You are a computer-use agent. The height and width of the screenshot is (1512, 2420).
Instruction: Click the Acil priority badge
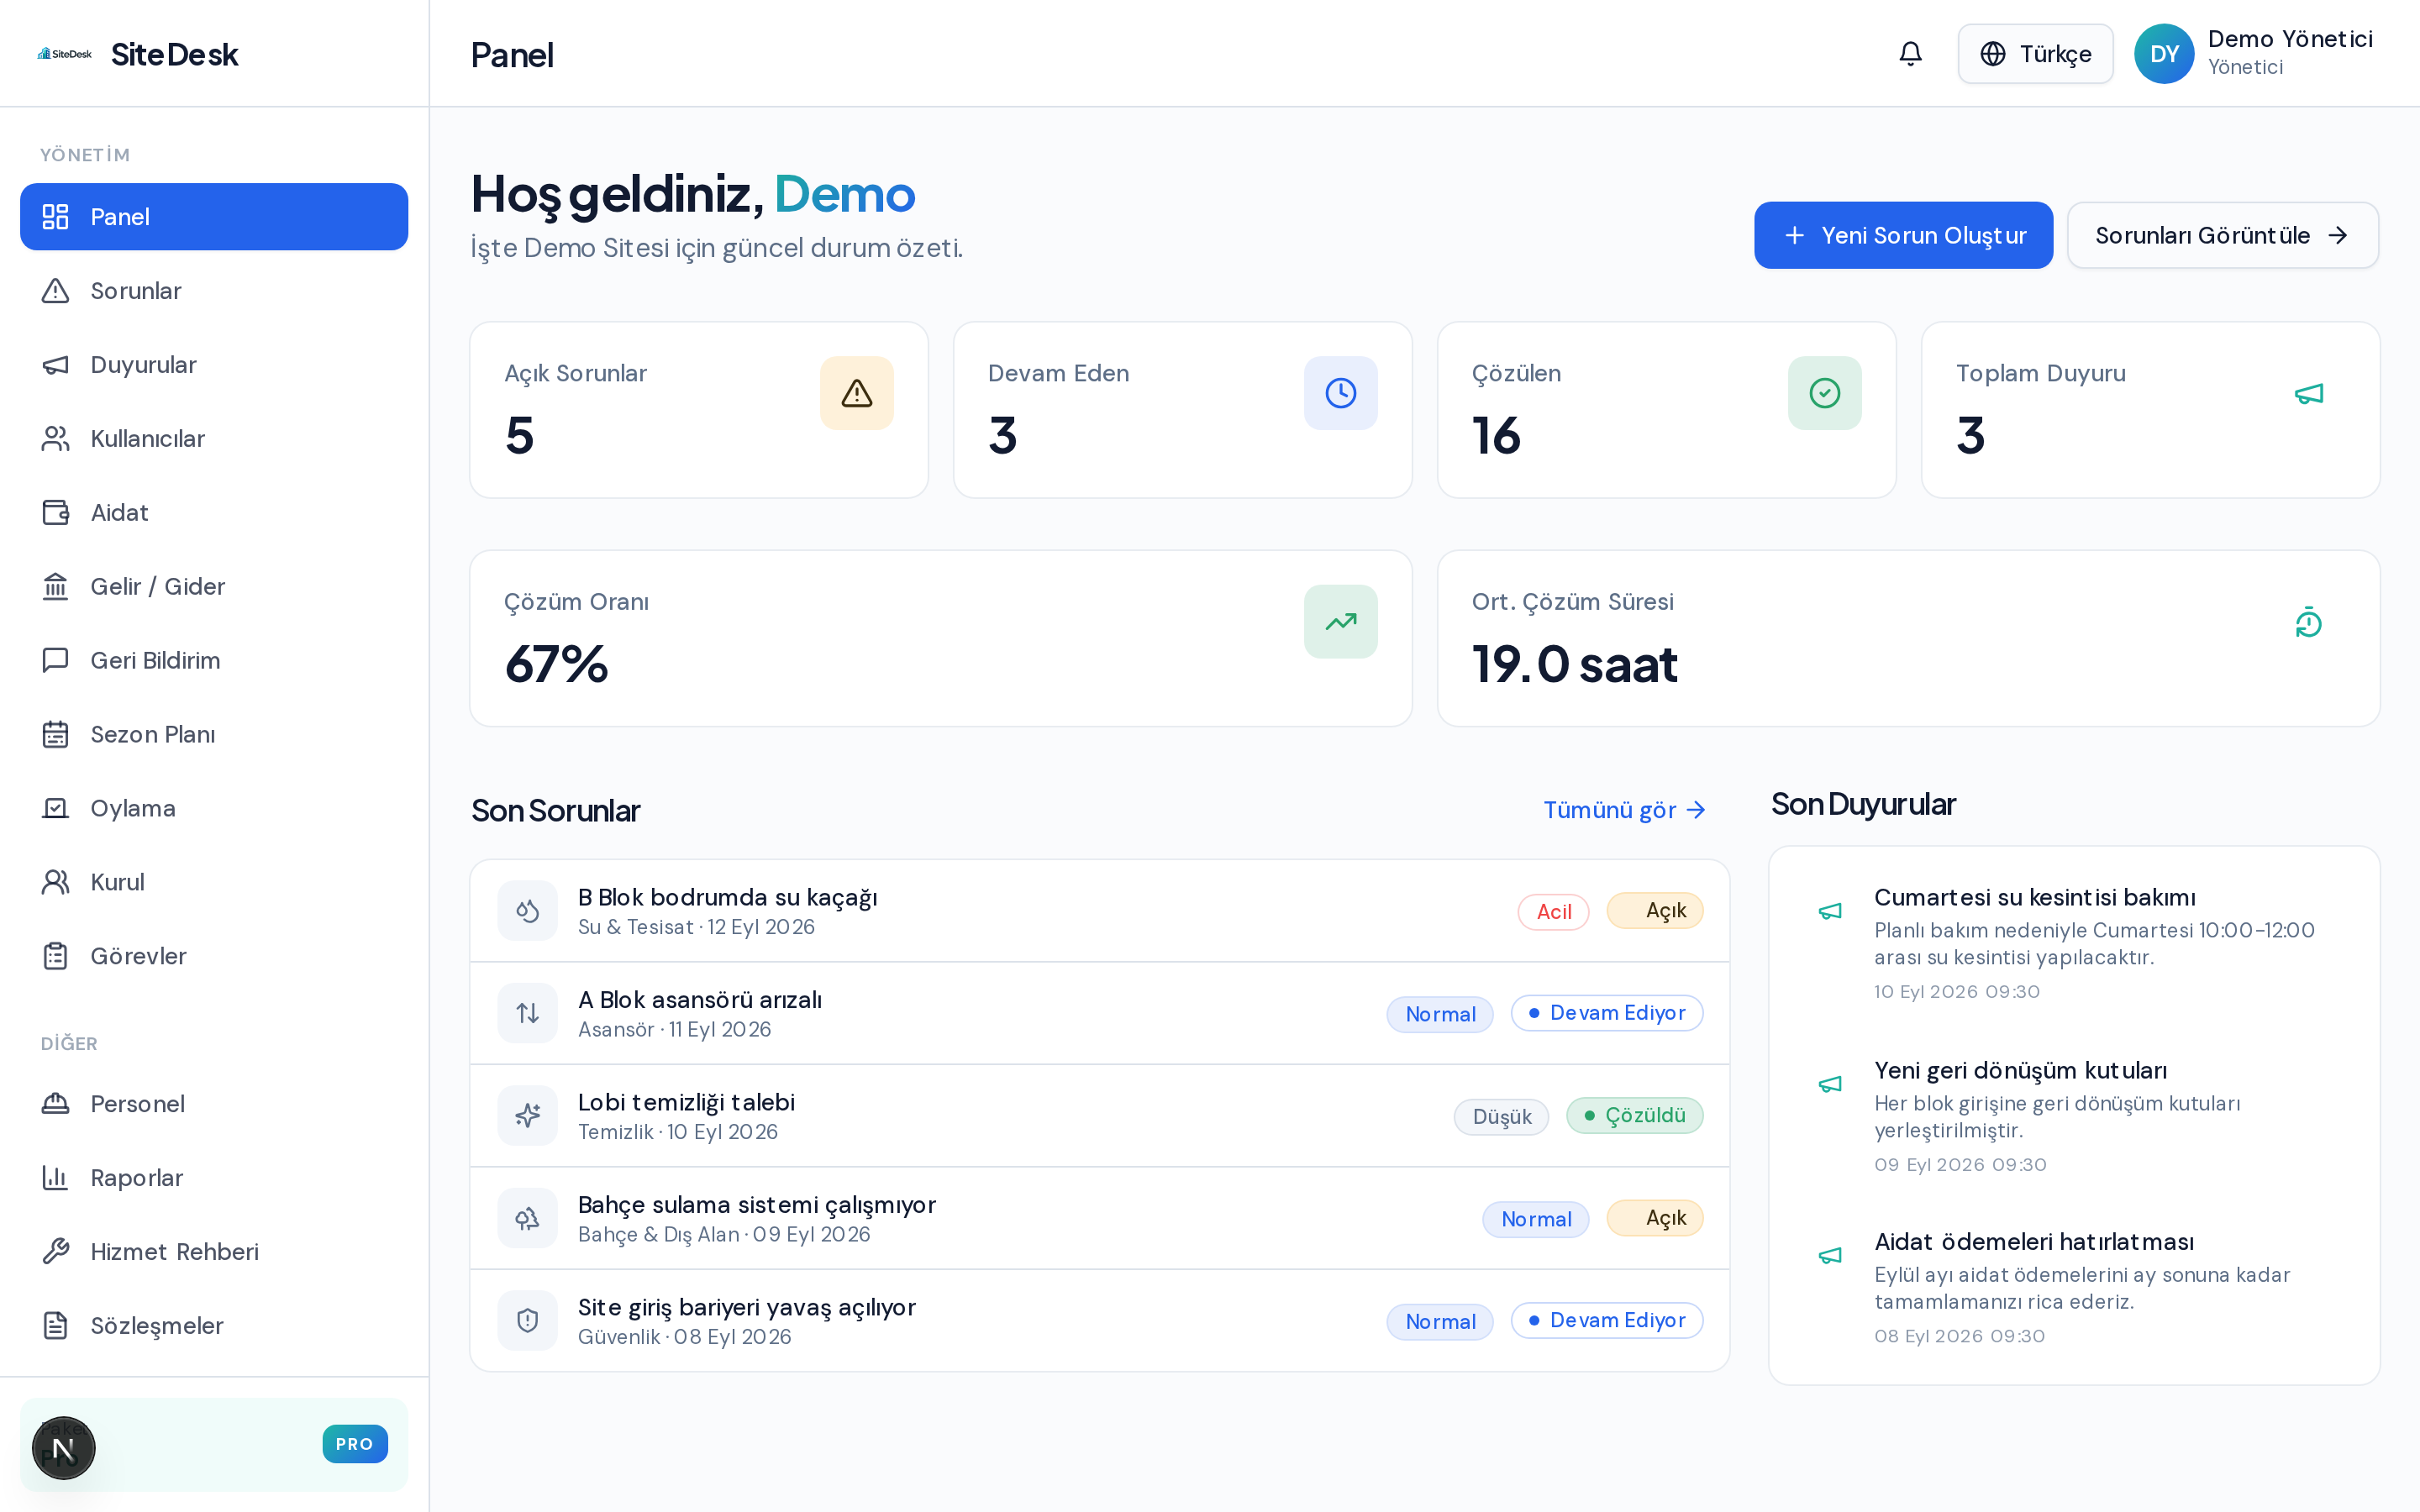pos(1553,912)
